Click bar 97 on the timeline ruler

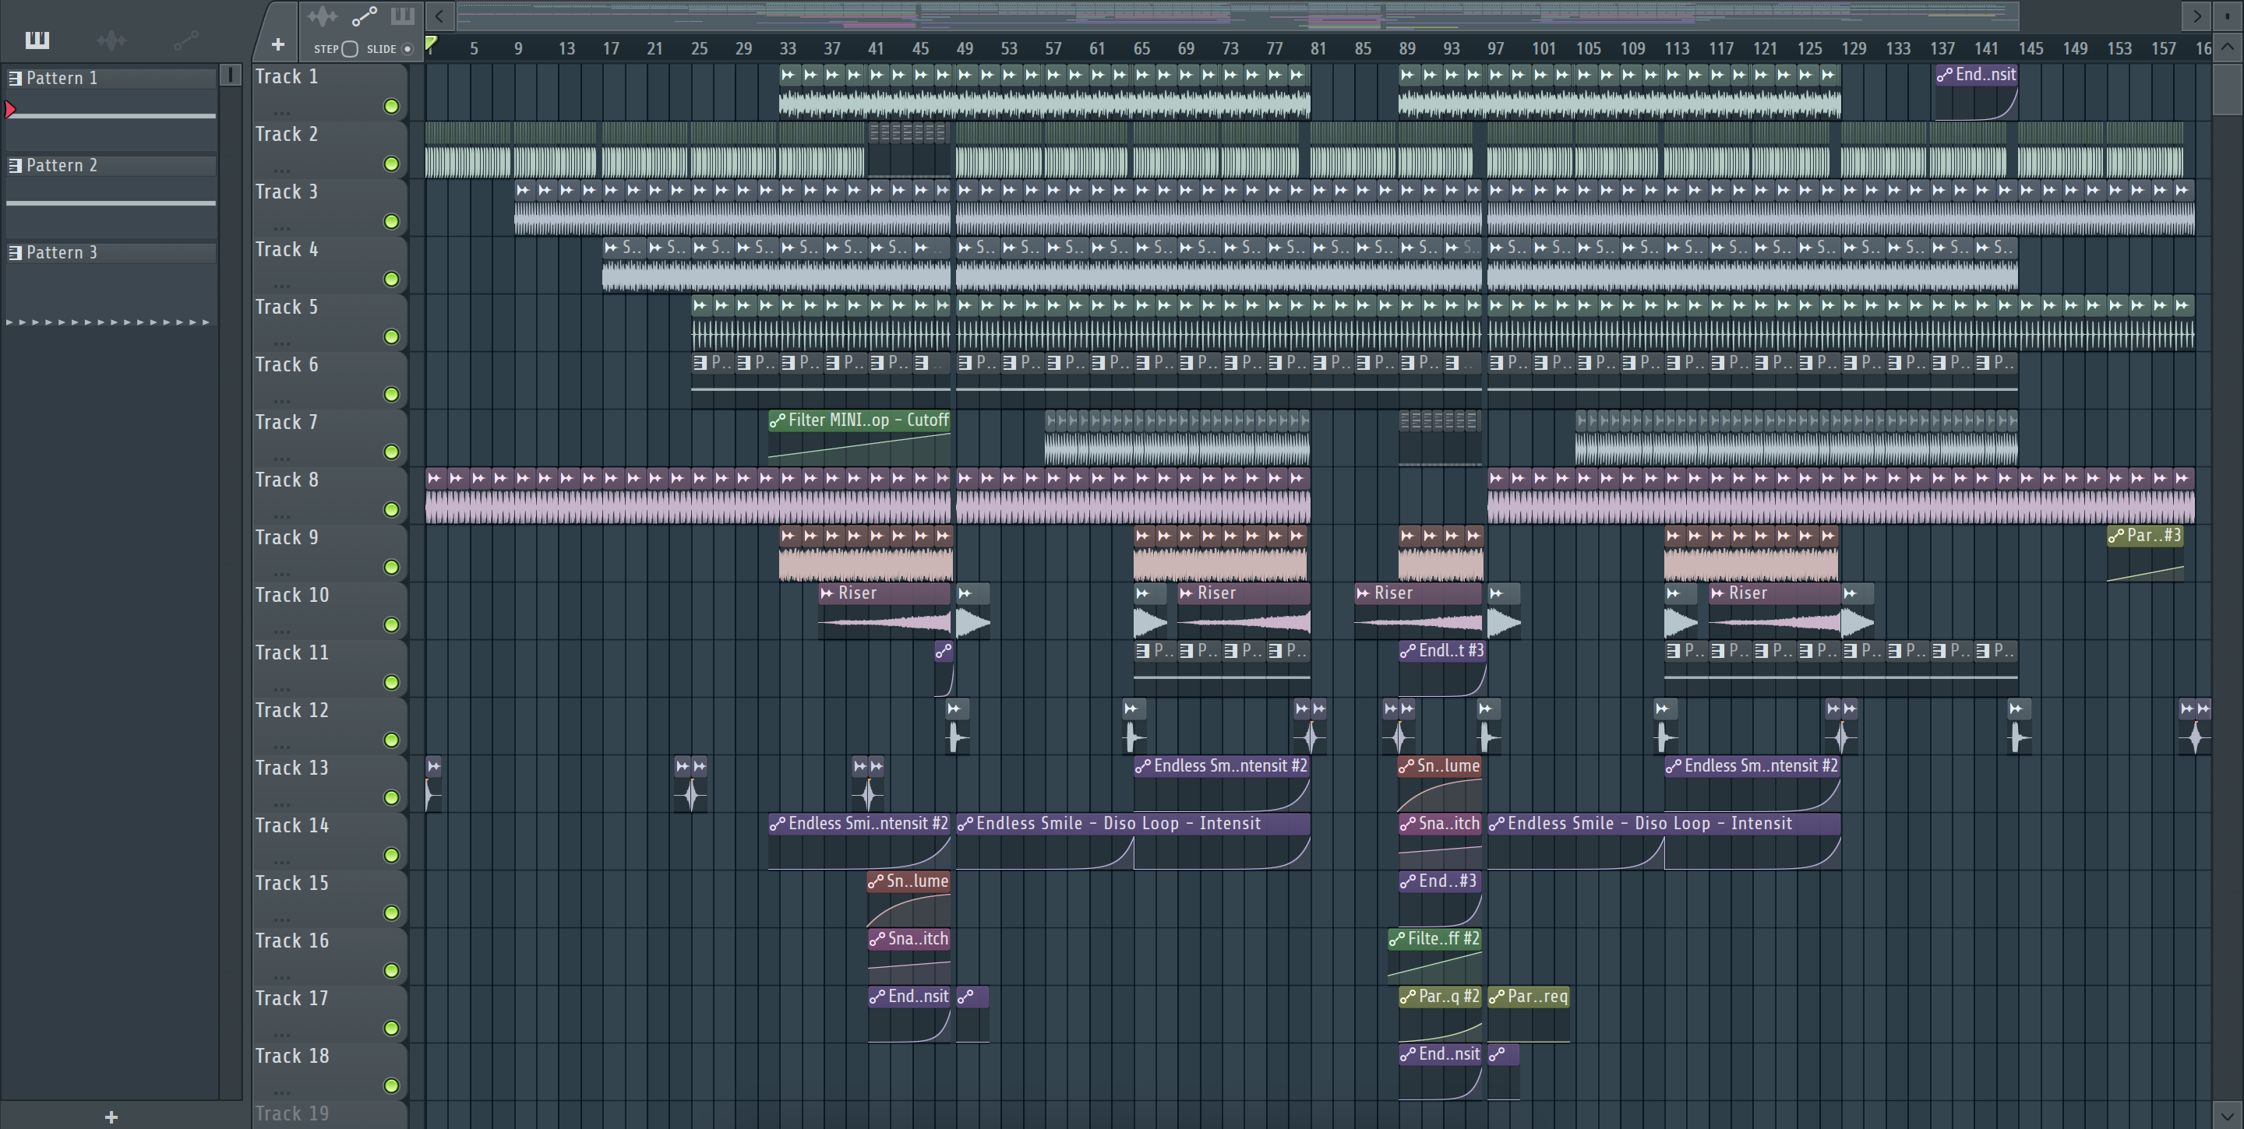[1496, 49]
